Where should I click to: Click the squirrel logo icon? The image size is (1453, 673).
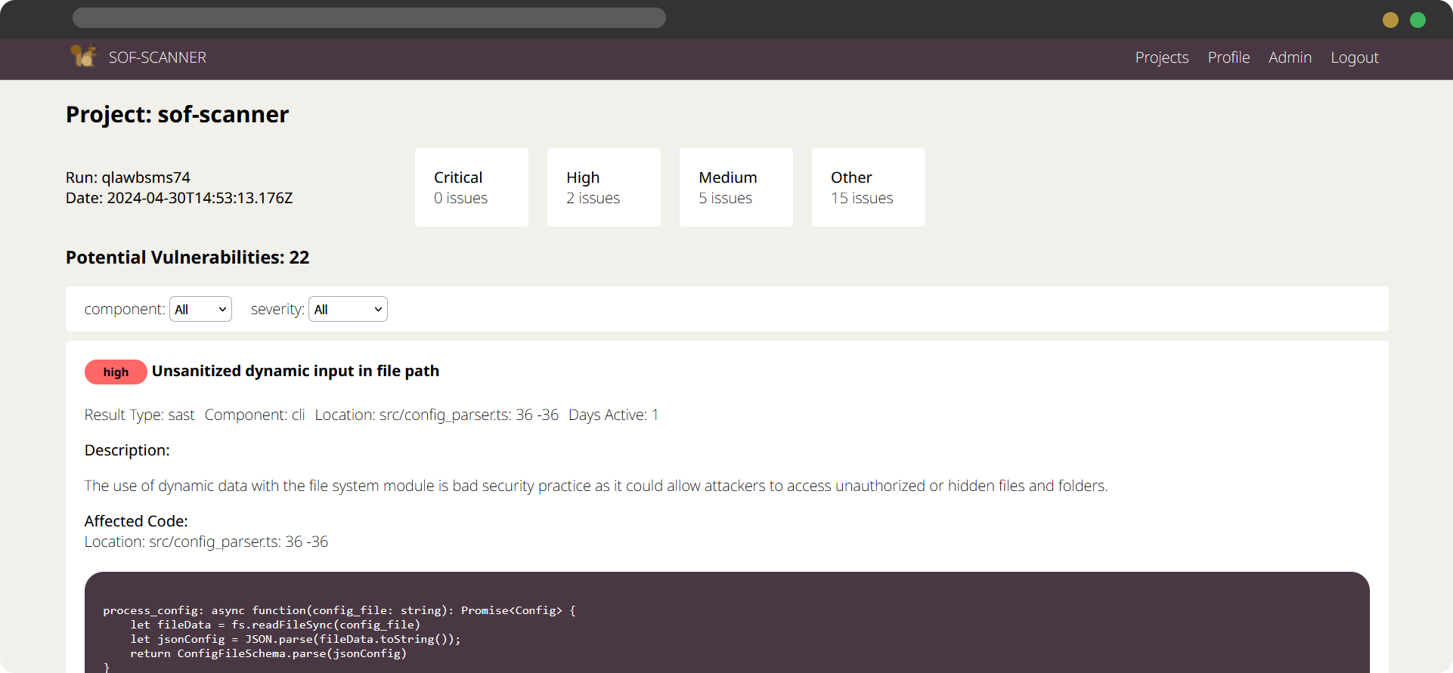pos(83,56)
